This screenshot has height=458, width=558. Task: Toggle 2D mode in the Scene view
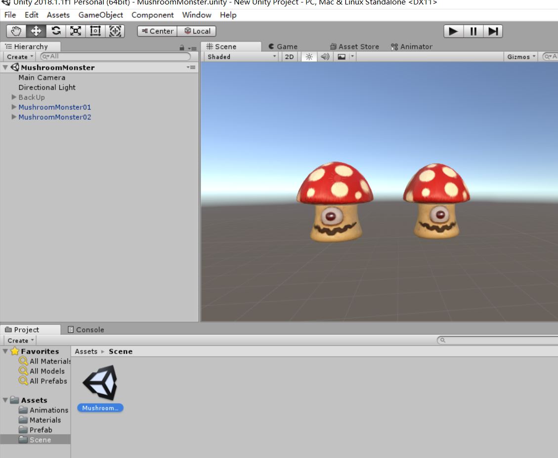click(x=289, y=56)
